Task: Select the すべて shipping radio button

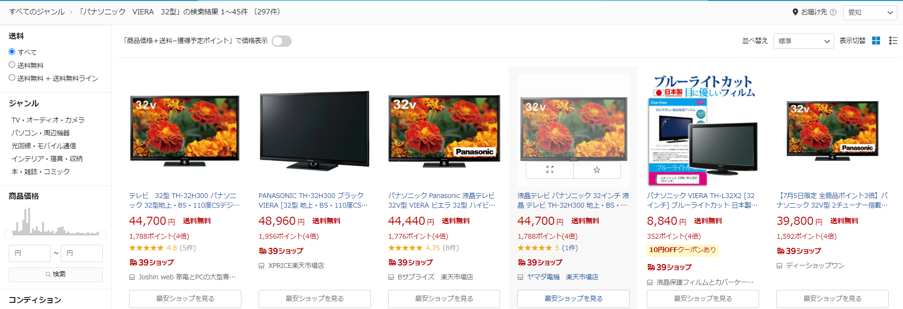Action: point(12,52)
